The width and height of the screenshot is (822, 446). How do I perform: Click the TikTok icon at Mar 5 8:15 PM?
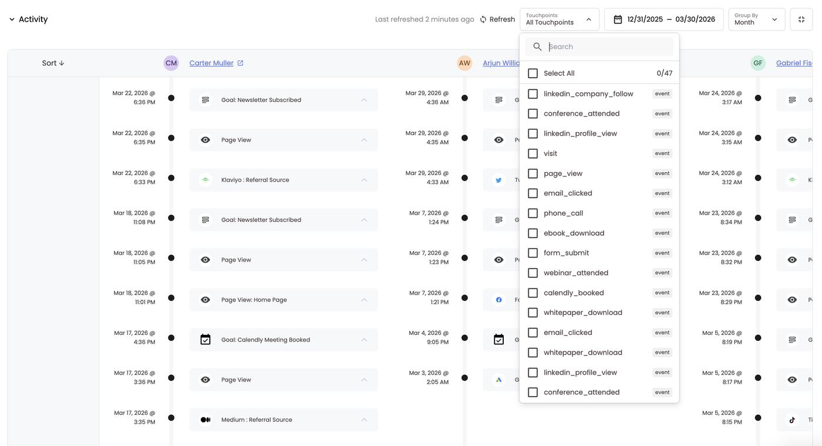(x=792, y=420)
